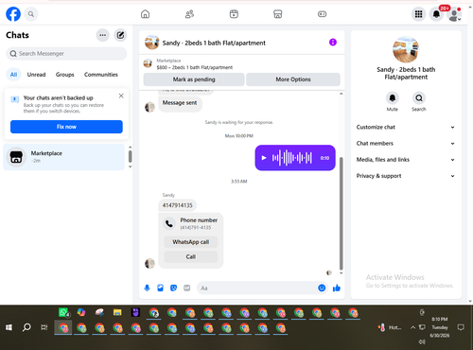473x350 pixels.
Task: Open the emoji picker in message box
Action: tap(322, 288)
